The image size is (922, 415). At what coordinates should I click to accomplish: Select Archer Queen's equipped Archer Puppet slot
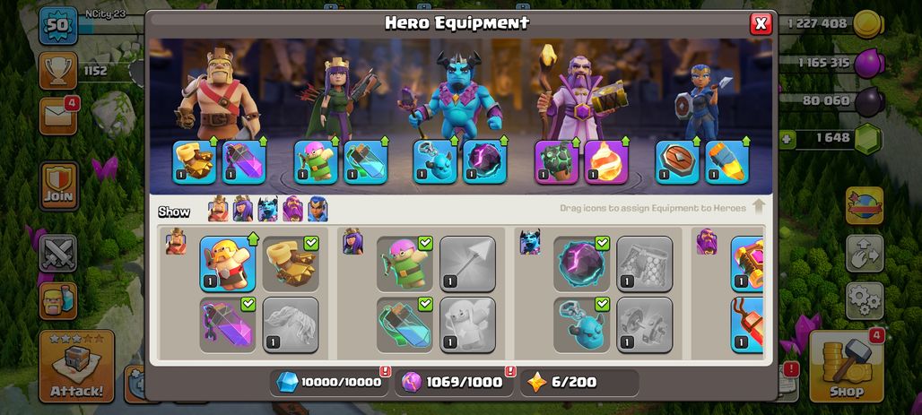pos(316,162)
